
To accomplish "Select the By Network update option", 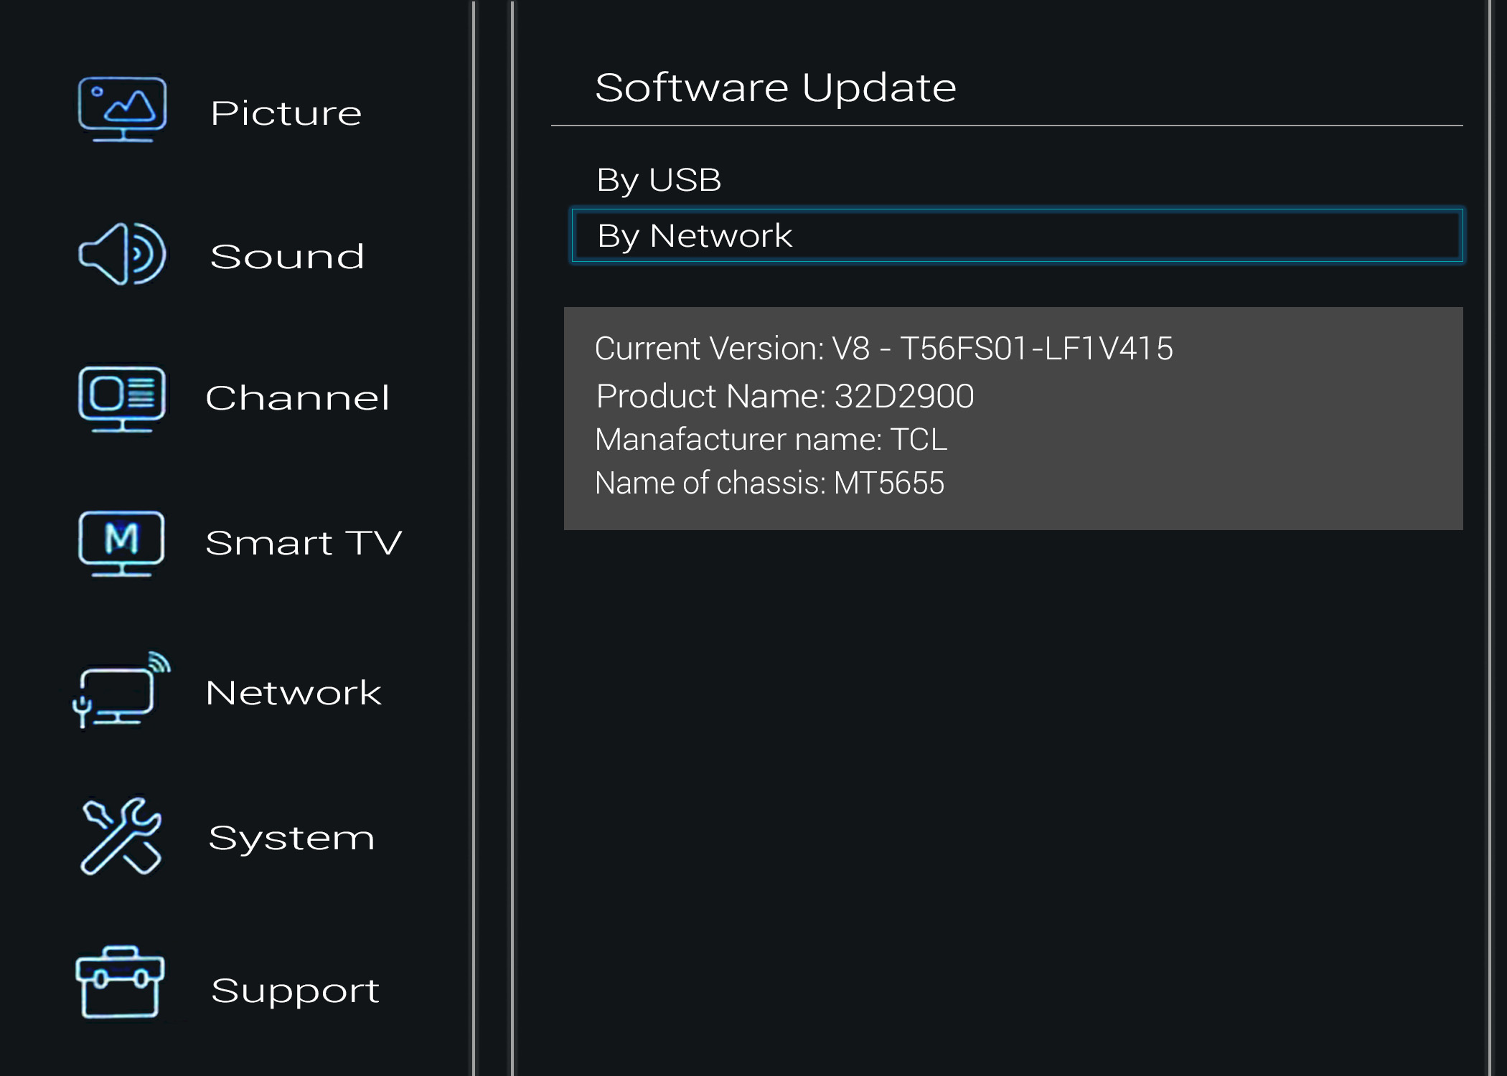I will click(1017, 235).
